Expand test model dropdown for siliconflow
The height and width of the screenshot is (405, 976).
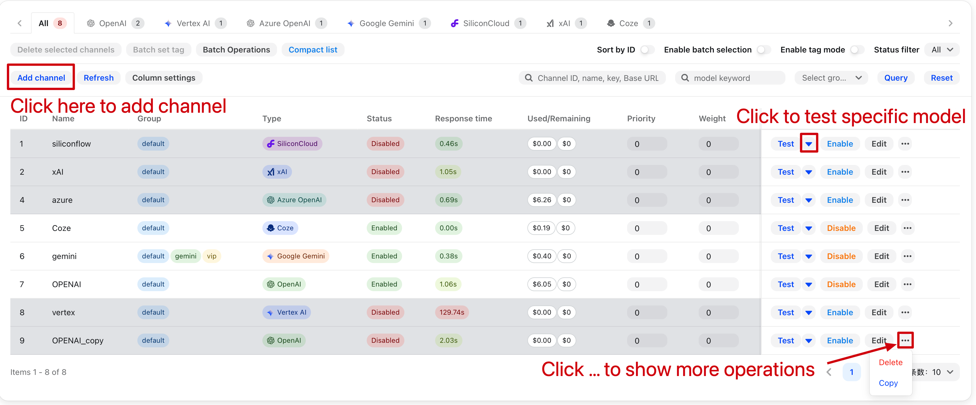pyautogui.click(x=808, y=144)
